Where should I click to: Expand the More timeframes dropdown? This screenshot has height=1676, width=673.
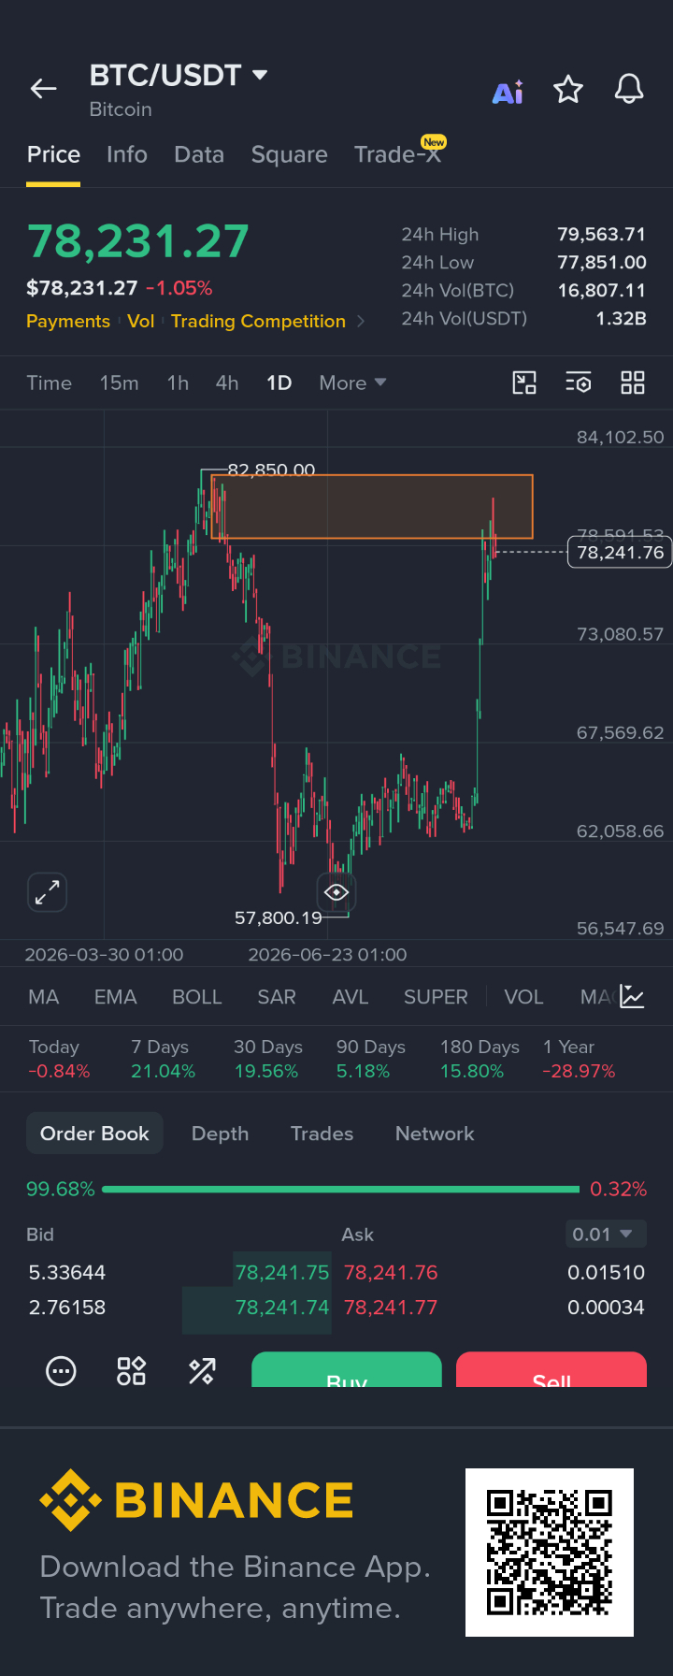[352, 383]
